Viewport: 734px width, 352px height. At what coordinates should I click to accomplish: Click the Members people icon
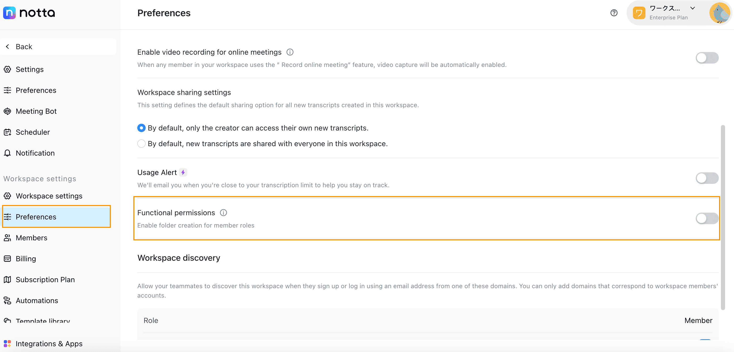(x=7, y=238)
